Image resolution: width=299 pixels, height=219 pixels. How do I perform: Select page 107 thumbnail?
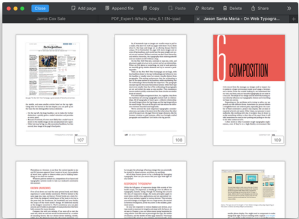52,90
